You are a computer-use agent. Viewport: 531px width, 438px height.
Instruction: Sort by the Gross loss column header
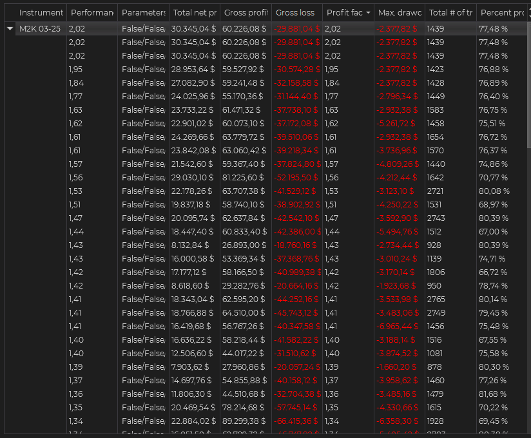(x=295, y=13)
